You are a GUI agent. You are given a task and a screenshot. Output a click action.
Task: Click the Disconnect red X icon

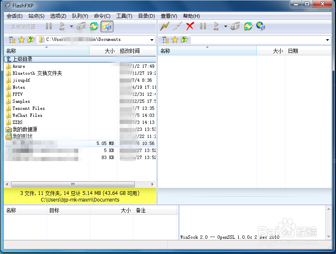[x=190, y=26]
